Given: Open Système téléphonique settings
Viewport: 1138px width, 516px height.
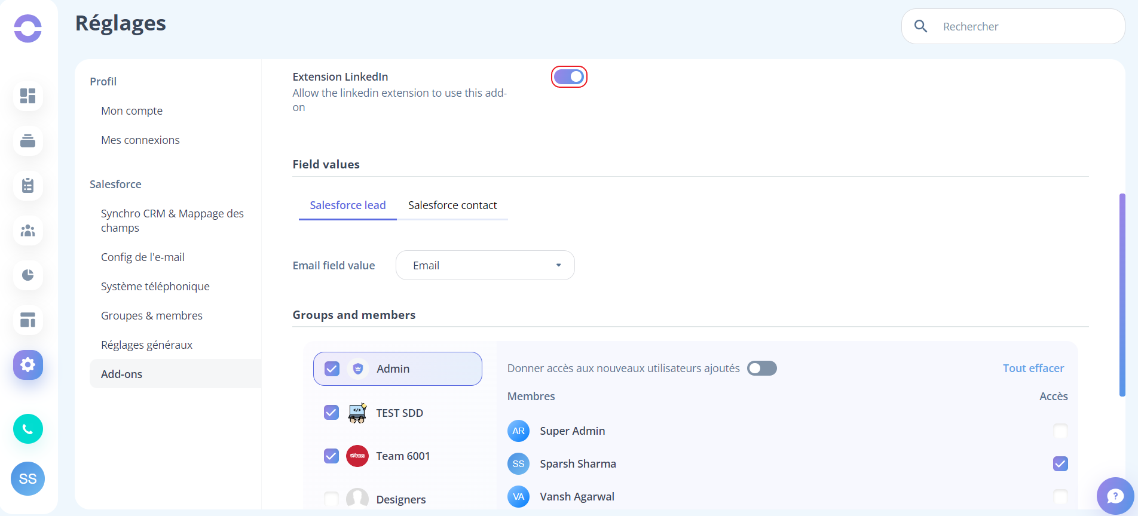Looking at the screenshot, I should point(155,287).
